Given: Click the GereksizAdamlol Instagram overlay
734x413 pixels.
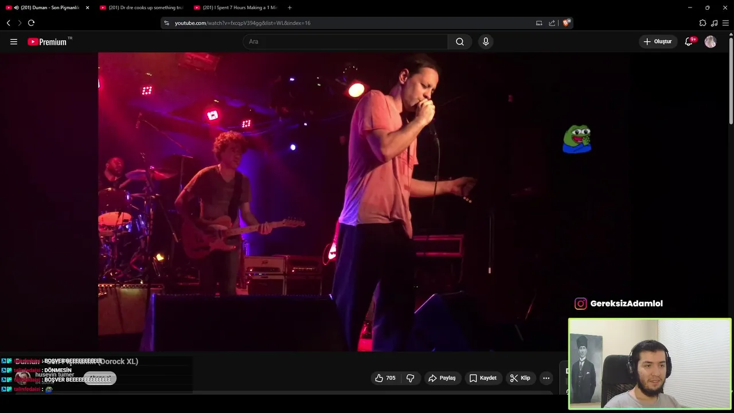Looking at the screenshot, I should (619, 303).
